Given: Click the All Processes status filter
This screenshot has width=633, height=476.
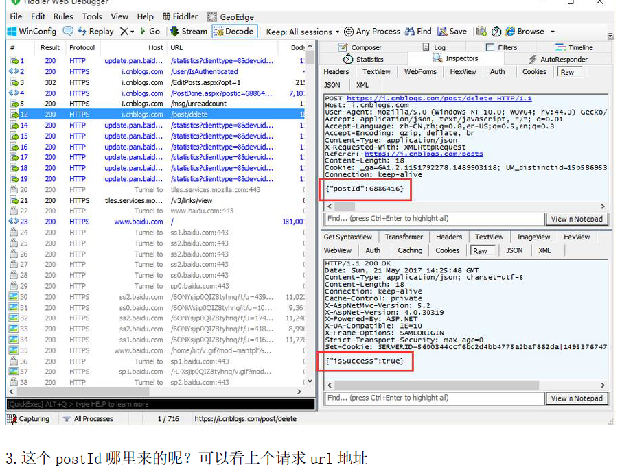Looking at the screenshot, I should (x=89, y=418).
